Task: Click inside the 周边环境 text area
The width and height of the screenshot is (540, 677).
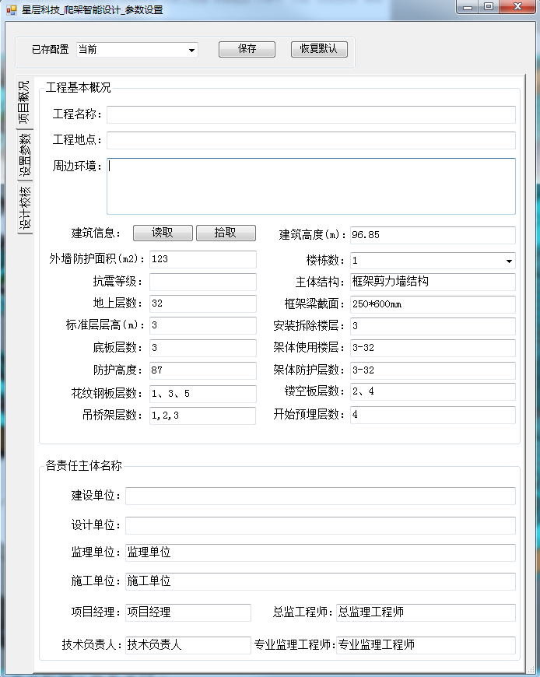Action: pos(310,186)
